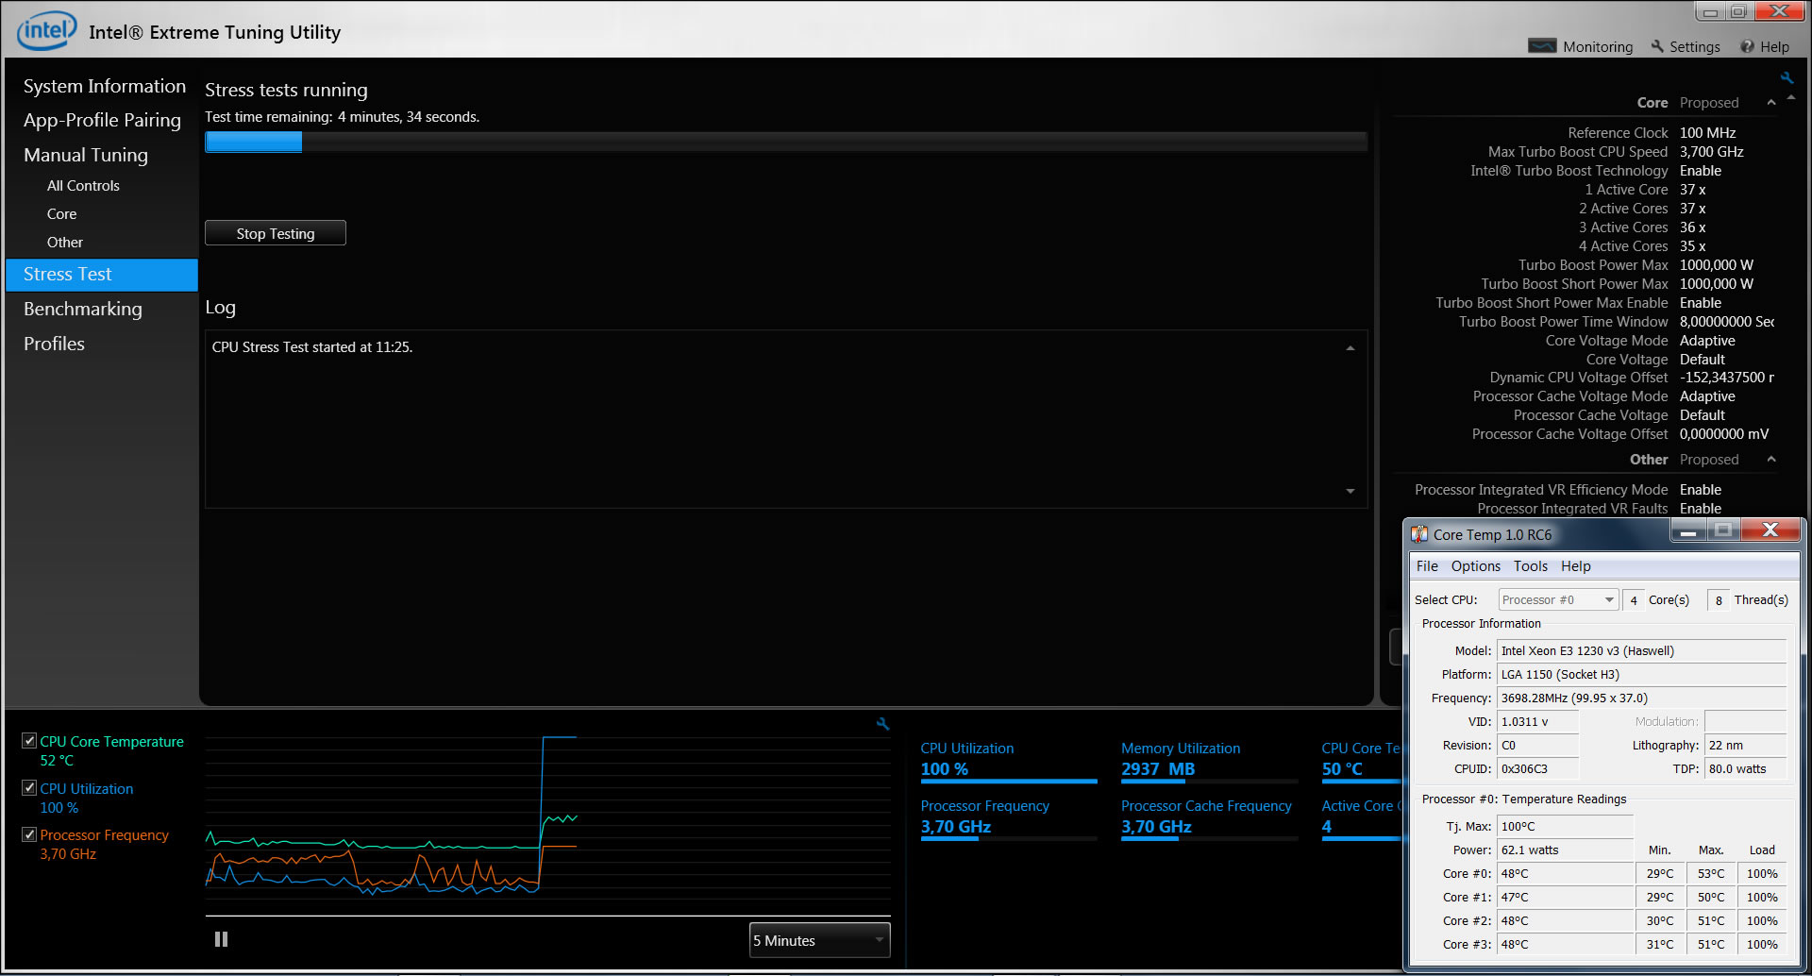Click Intel Turbo Boost Technology Enable value
Image resolution: width=1812 pixels, height=976 pixels.
(1701, 171)
